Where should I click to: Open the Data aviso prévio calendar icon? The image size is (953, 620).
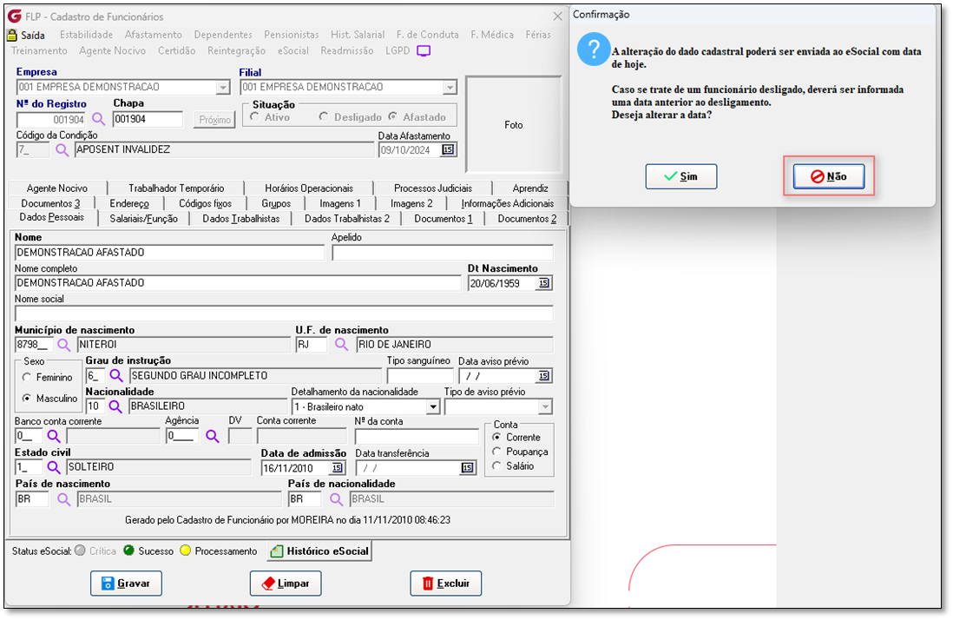(x=543, y=376)
